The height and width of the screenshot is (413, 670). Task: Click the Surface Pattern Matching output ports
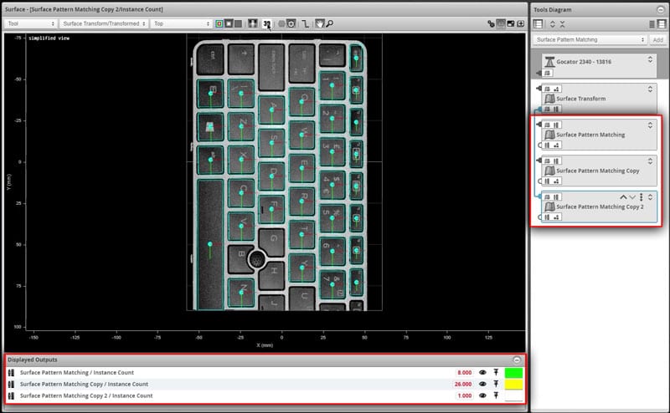552,145
